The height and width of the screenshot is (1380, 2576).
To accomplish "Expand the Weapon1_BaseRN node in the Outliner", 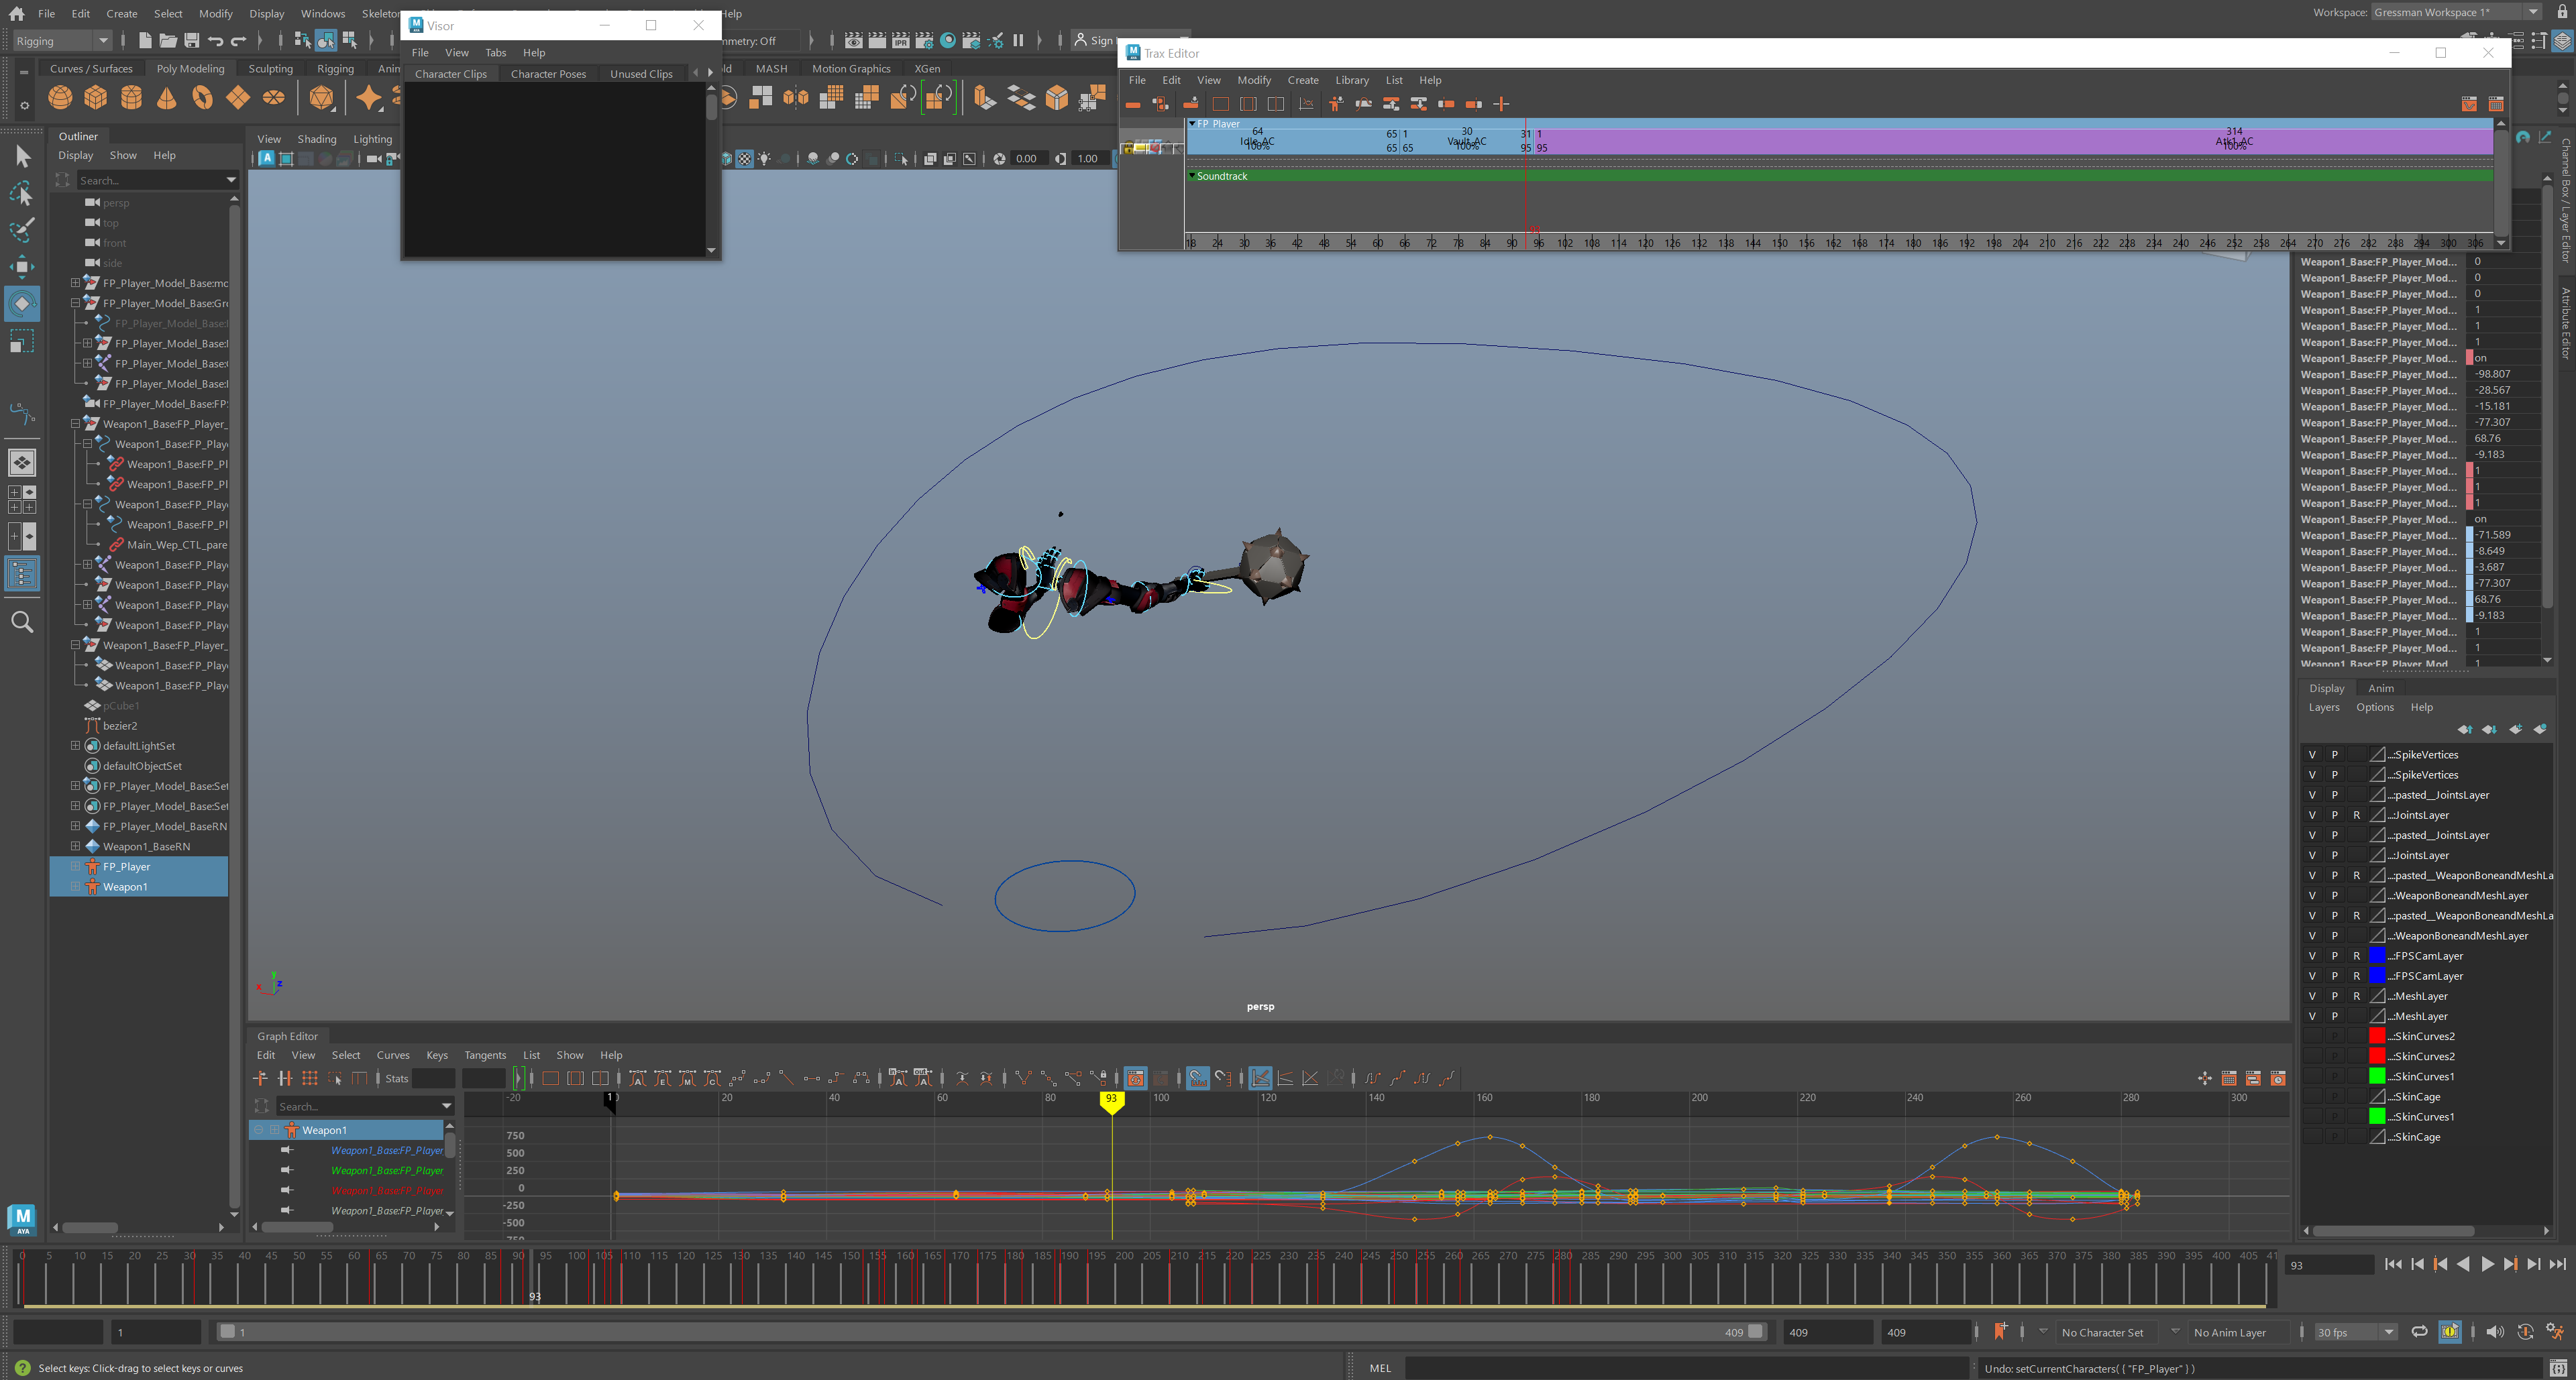I will (x=75, y=846).
